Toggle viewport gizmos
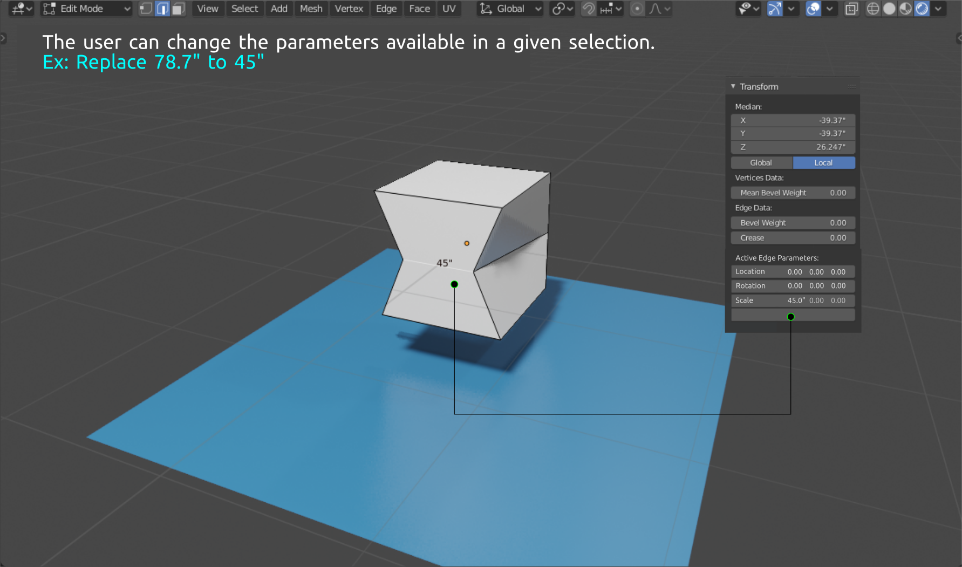The height and width of the screenshot is (567, 962). (x=775, y=9)
